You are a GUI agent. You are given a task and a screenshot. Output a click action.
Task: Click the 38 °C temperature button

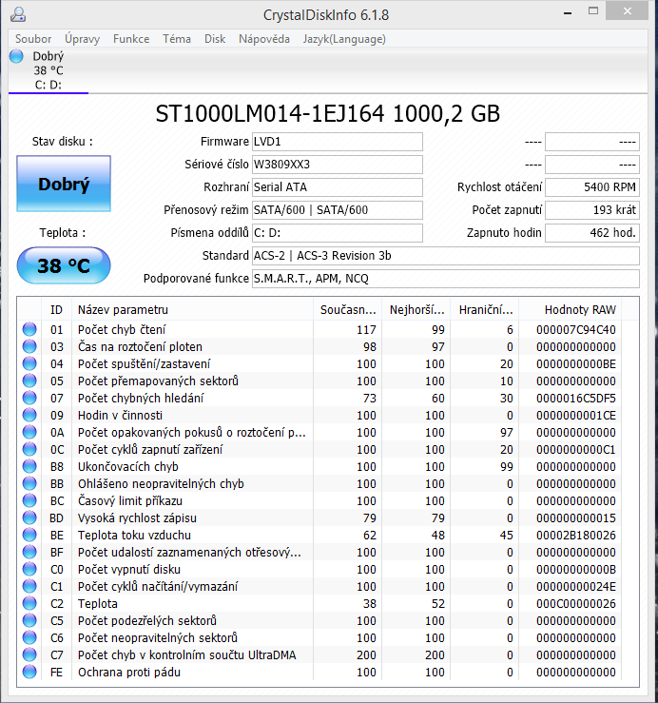(x=64, y=265)
